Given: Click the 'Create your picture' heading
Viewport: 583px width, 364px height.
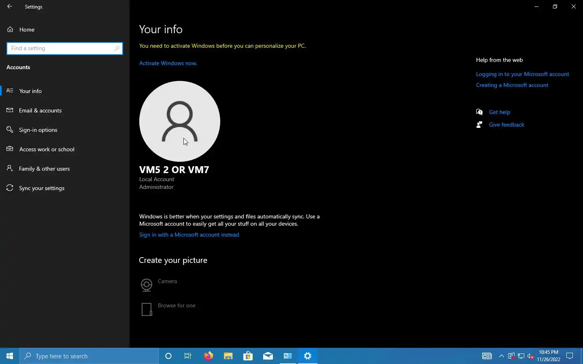Looking at the screenshot, I should [173, 260].
